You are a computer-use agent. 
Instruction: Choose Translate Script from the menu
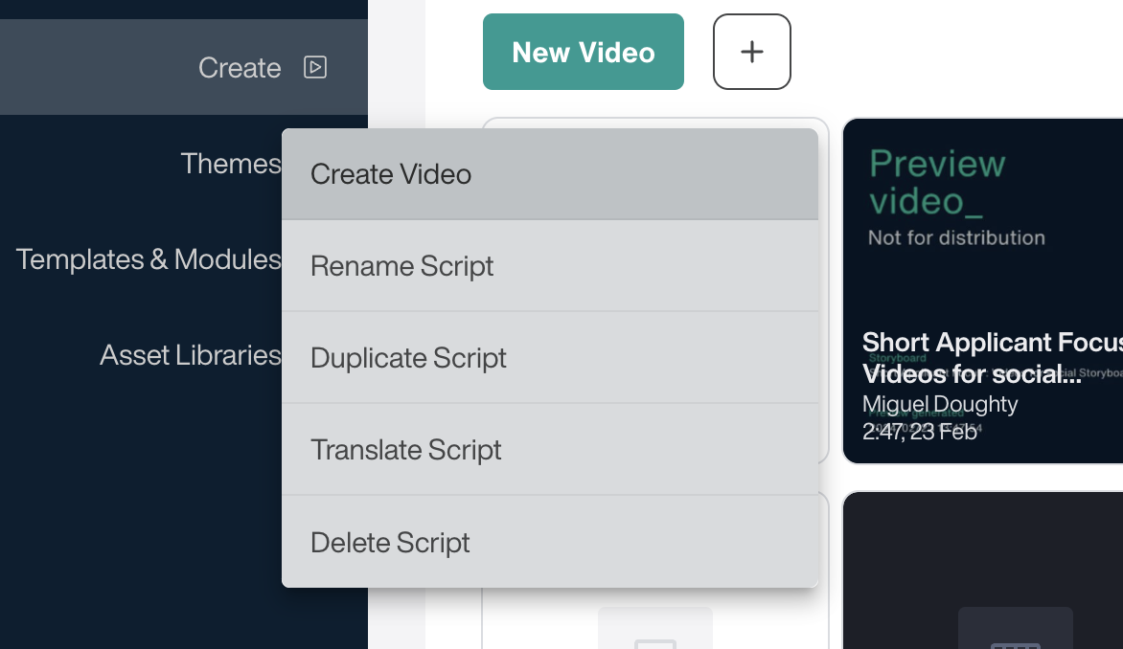tap(406, 450)
